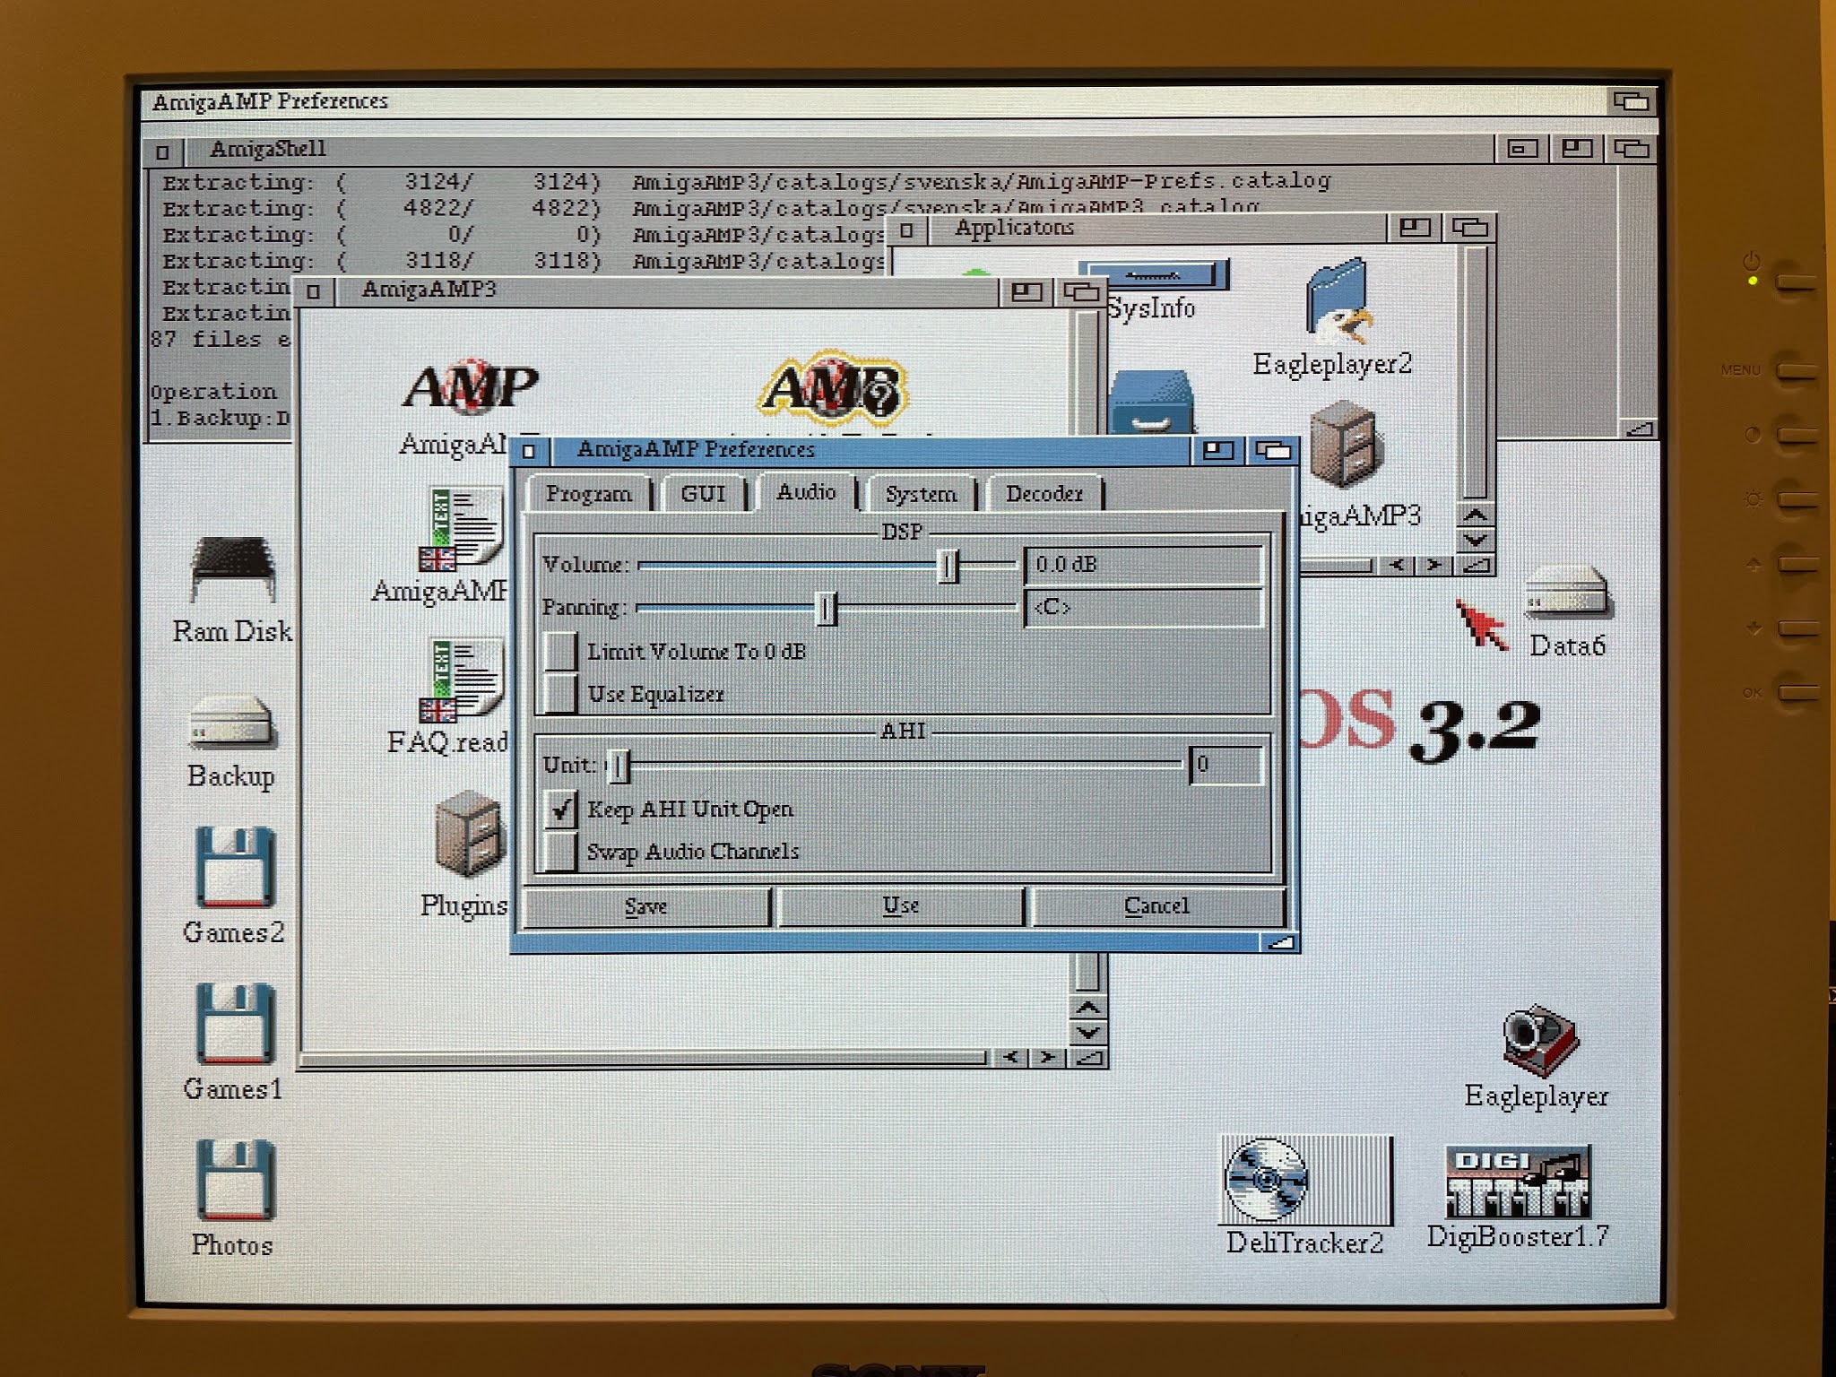
Task: Select the blue file cabinet icon in Applicatons window
Action: (1151, 403)
